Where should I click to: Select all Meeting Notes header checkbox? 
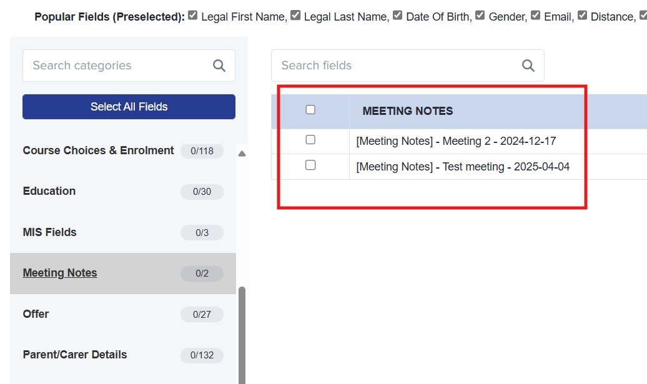coord(310,110)
